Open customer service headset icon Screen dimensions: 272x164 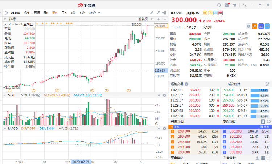coord(219,5)
